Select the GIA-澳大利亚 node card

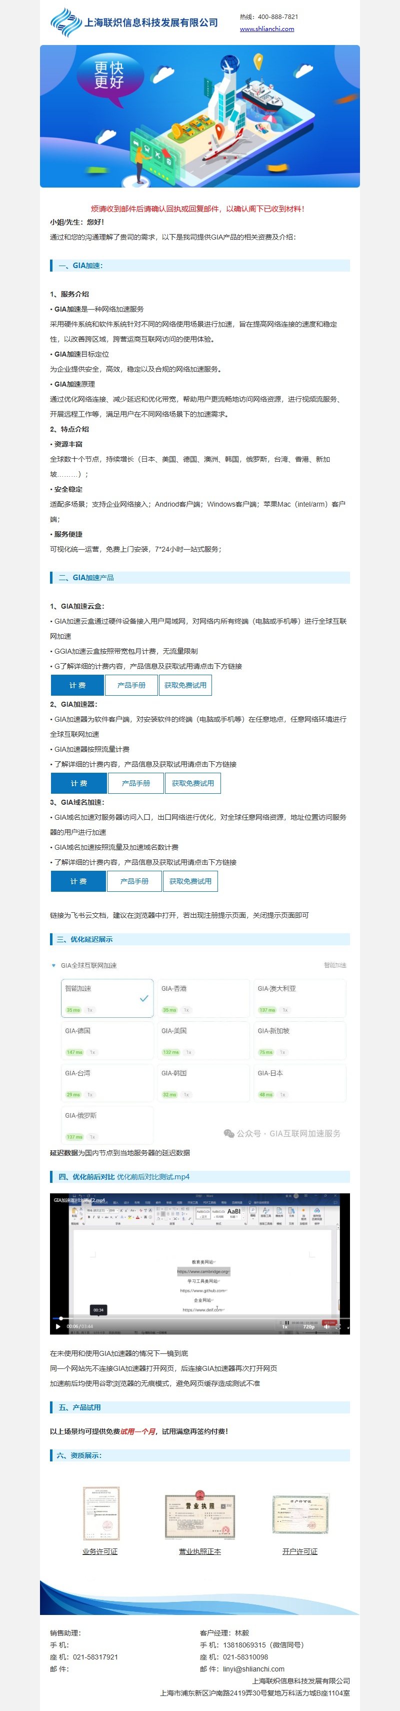(299, 998)
